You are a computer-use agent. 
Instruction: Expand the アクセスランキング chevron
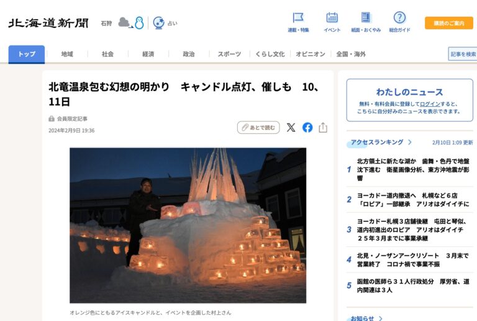pos(410,142)
